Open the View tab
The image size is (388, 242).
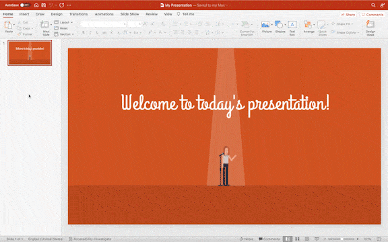click(x=168, y=14)
